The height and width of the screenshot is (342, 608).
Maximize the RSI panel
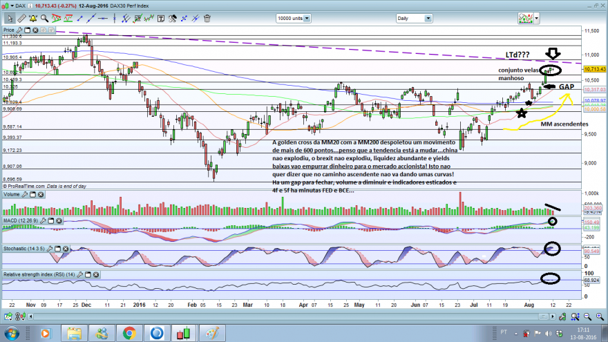click(x=88, y=274)
